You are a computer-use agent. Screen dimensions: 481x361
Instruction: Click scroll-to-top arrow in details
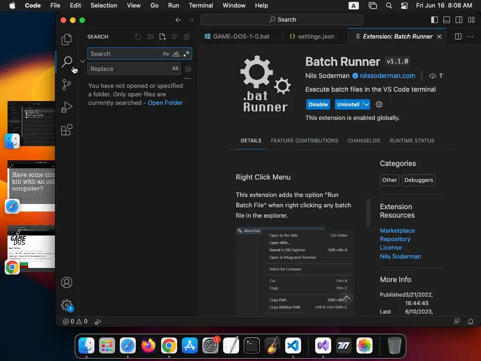click(347, 298)
